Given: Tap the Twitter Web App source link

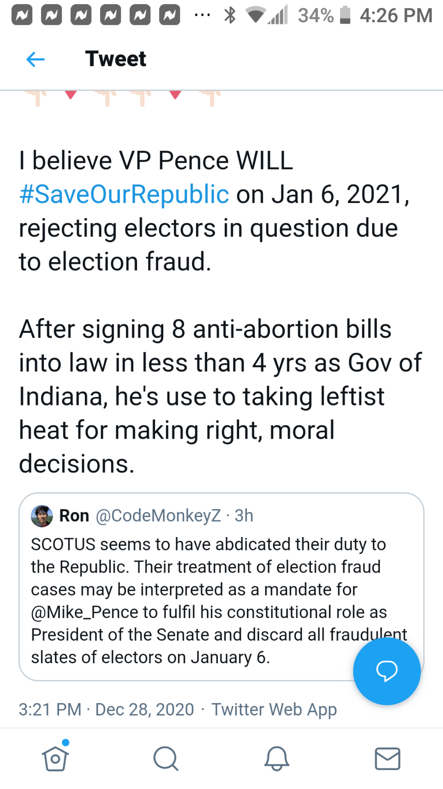Looking at the screenshot, I should (x=274, y=709).
